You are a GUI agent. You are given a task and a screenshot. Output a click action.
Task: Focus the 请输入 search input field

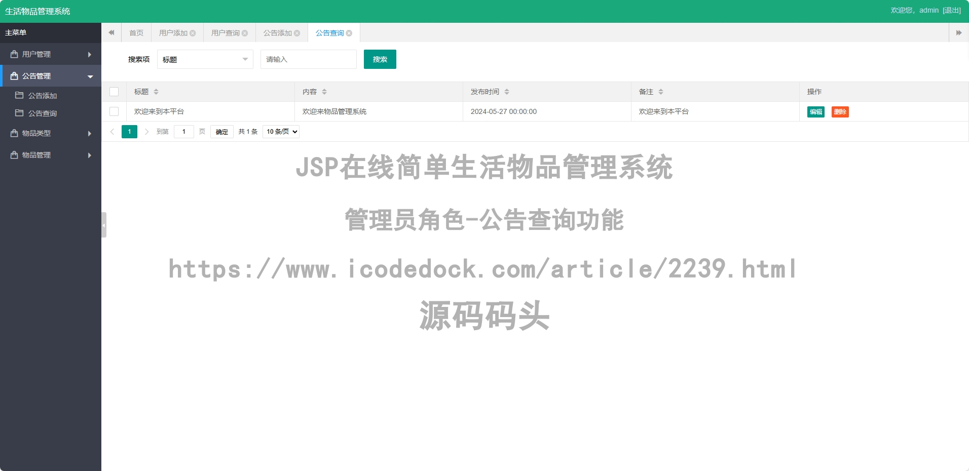[x=309, y=59]
